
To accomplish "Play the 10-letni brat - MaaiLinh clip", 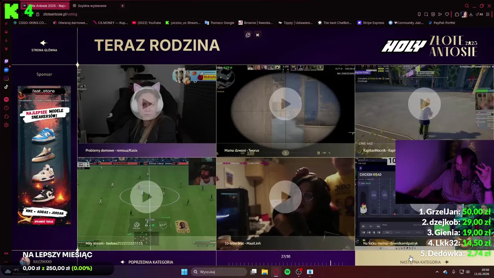I will pyautogui.click(x=286, y=197).
